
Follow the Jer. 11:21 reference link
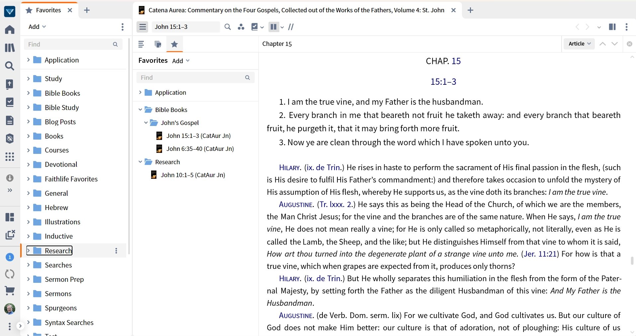[x=540, y=254]
